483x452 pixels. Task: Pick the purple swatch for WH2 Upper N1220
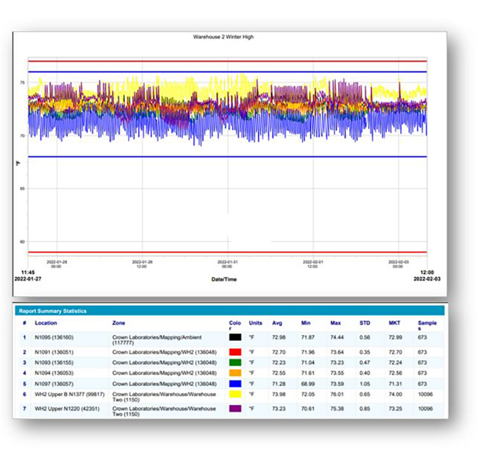click(234, 411)
